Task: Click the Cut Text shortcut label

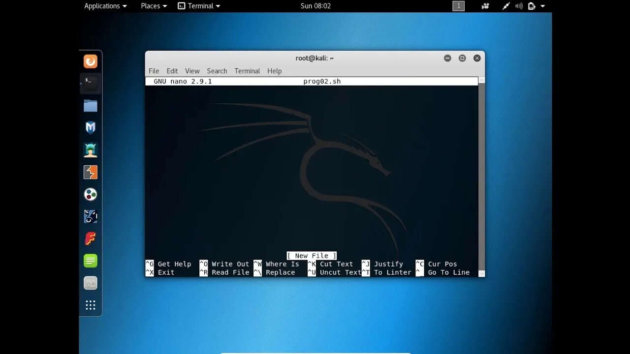Action: 337,264
